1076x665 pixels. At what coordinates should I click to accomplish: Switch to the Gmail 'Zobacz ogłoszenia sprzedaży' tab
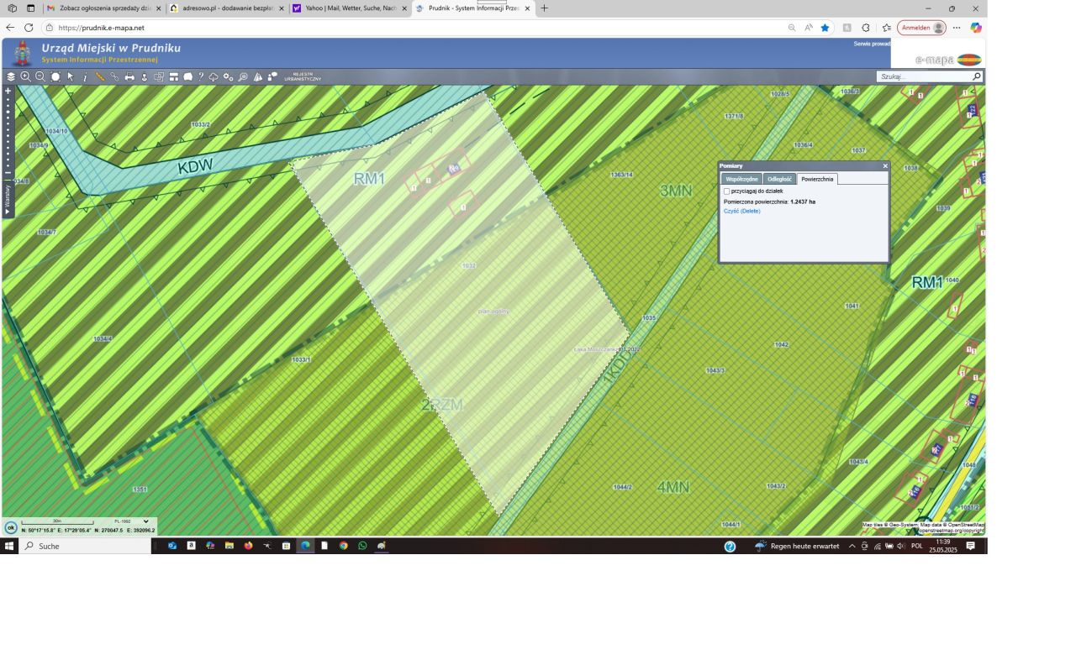click(104, 8)
